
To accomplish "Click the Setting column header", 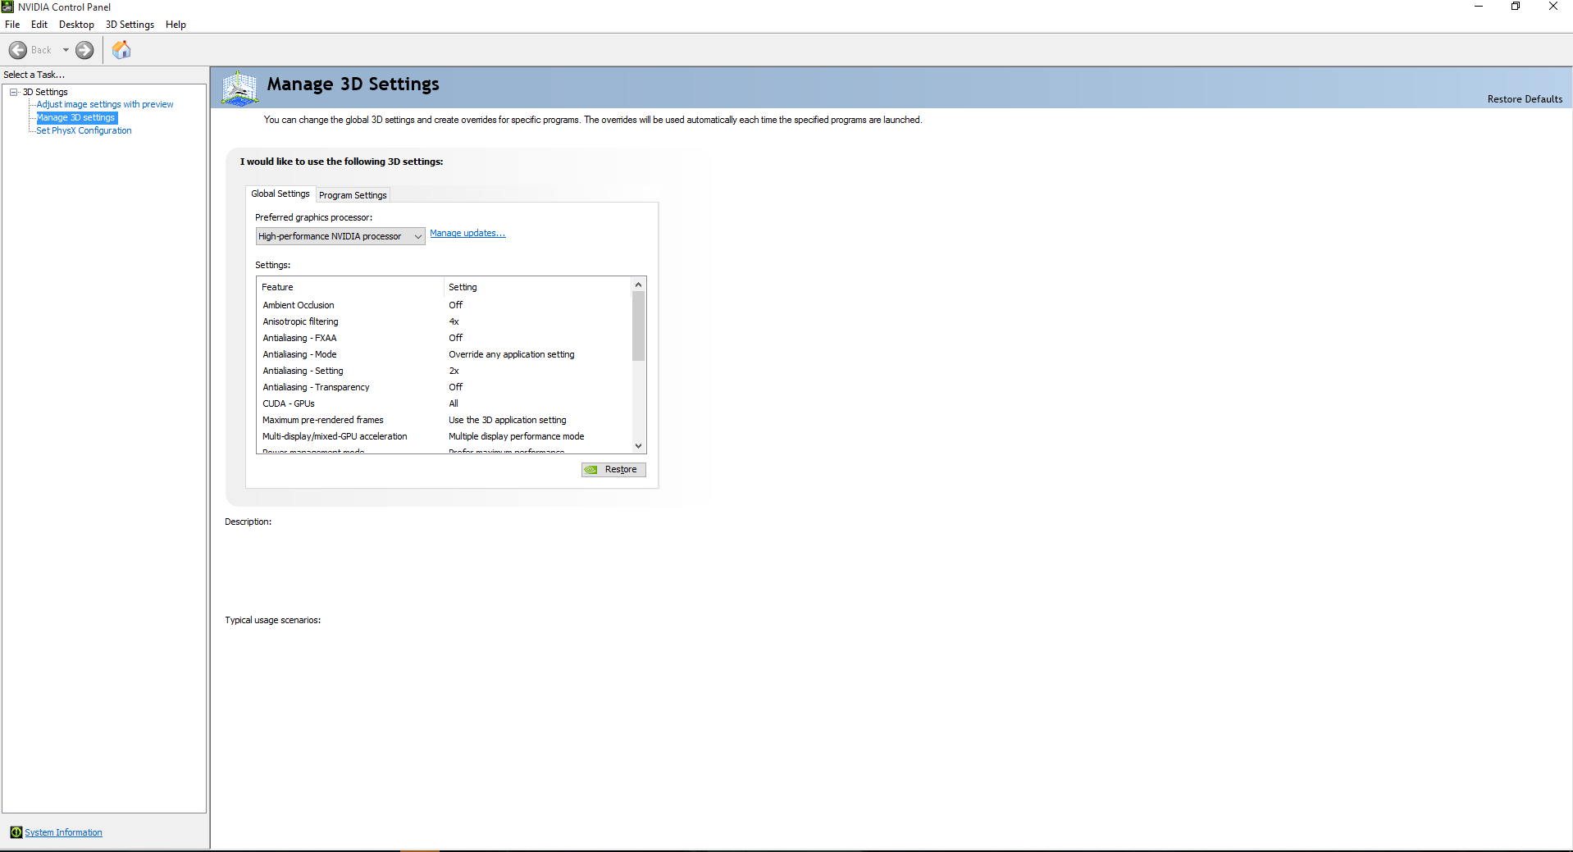I will click(x=537, y=287).
